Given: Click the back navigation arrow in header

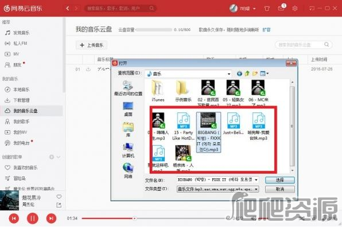Looking at the screenshot, I should pos(67,9).
